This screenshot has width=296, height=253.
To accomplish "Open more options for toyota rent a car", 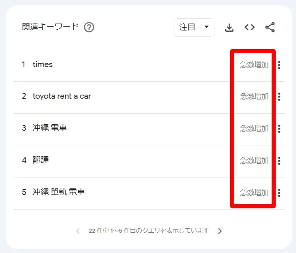I will (279, 97).
